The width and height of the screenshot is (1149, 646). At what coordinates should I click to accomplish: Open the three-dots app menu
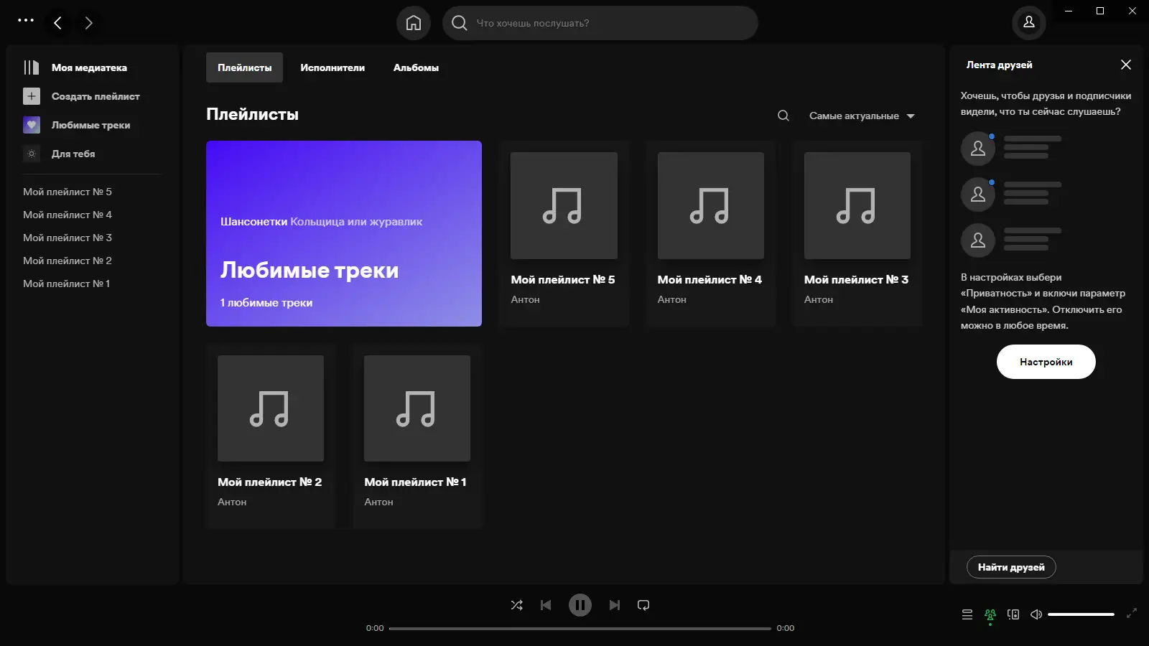[x=26, y=20]
